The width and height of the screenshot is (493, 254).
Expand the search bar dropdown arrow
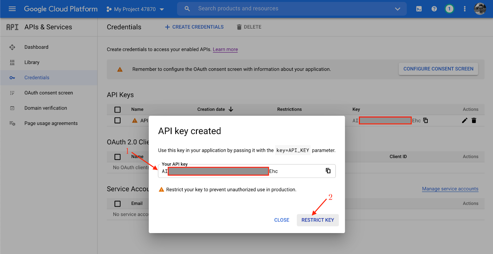pos(397,9)
